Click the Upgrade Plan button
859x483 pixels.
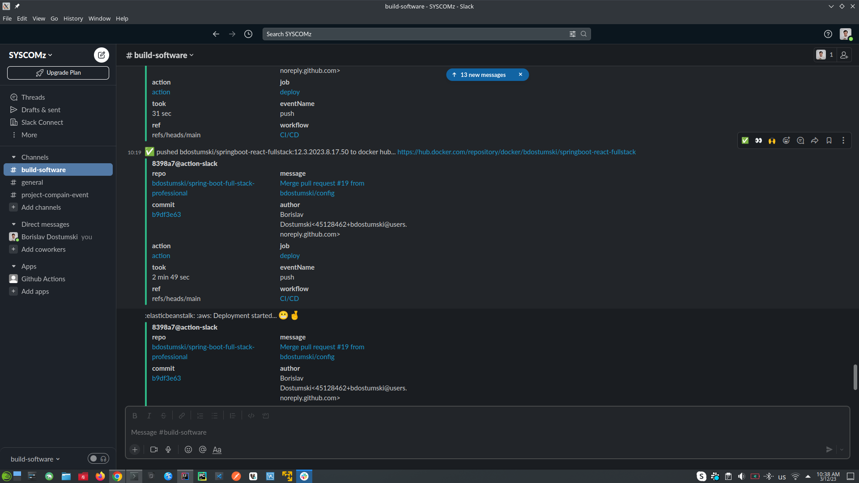click(x=58, y=72)
